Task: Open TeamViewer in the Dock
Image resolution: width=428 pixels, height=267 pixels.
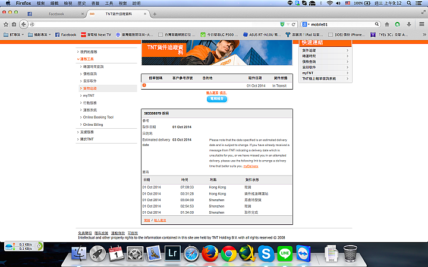Action: coord(303,253)
